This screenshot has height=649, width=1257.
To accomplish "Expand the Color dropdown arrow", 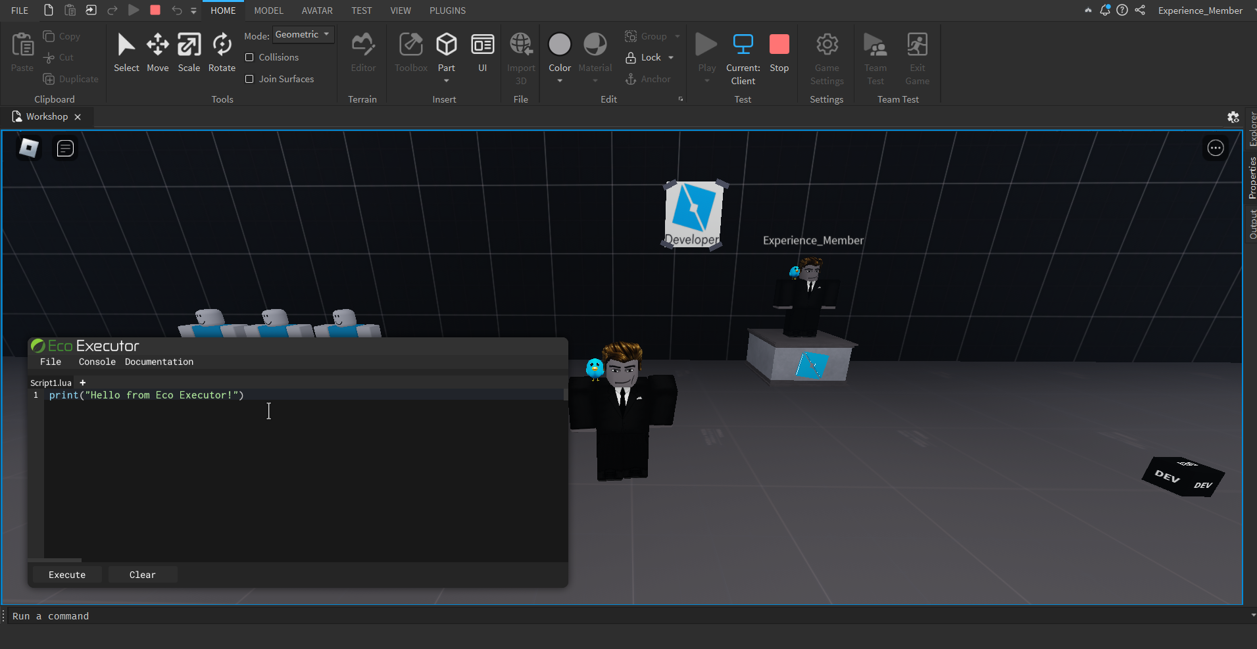I will click(560, 81).
